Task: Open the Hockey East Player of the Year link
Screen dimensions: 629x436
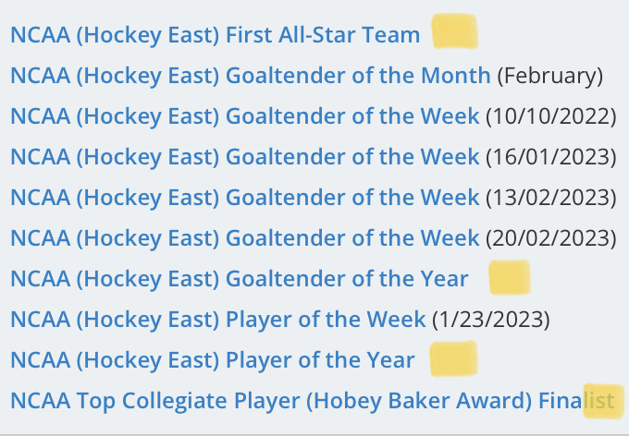Action: pyautogui.click(x=212, y=360)
